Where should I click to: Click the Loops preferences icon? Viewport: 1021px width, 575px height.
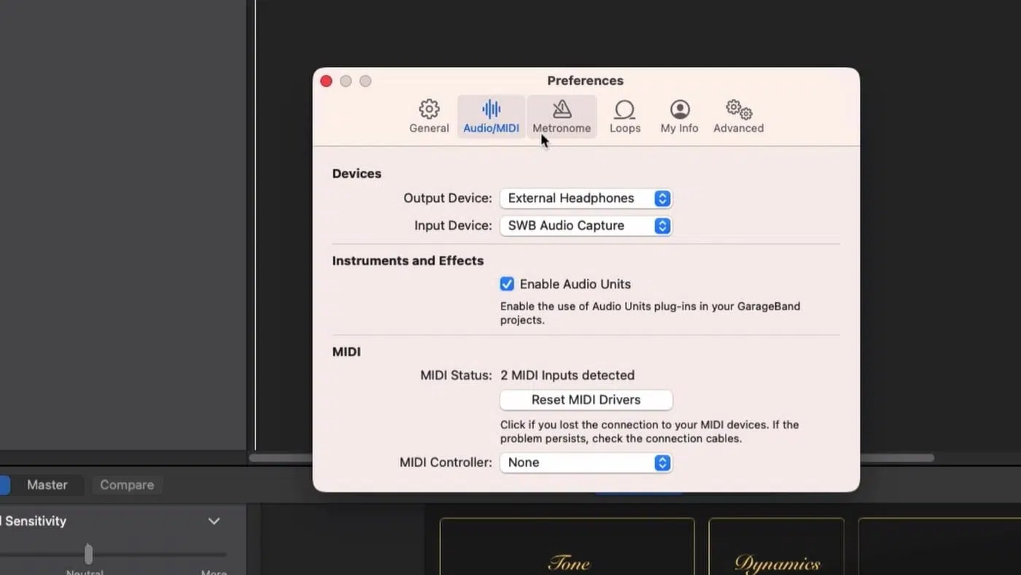click(624, 115)
